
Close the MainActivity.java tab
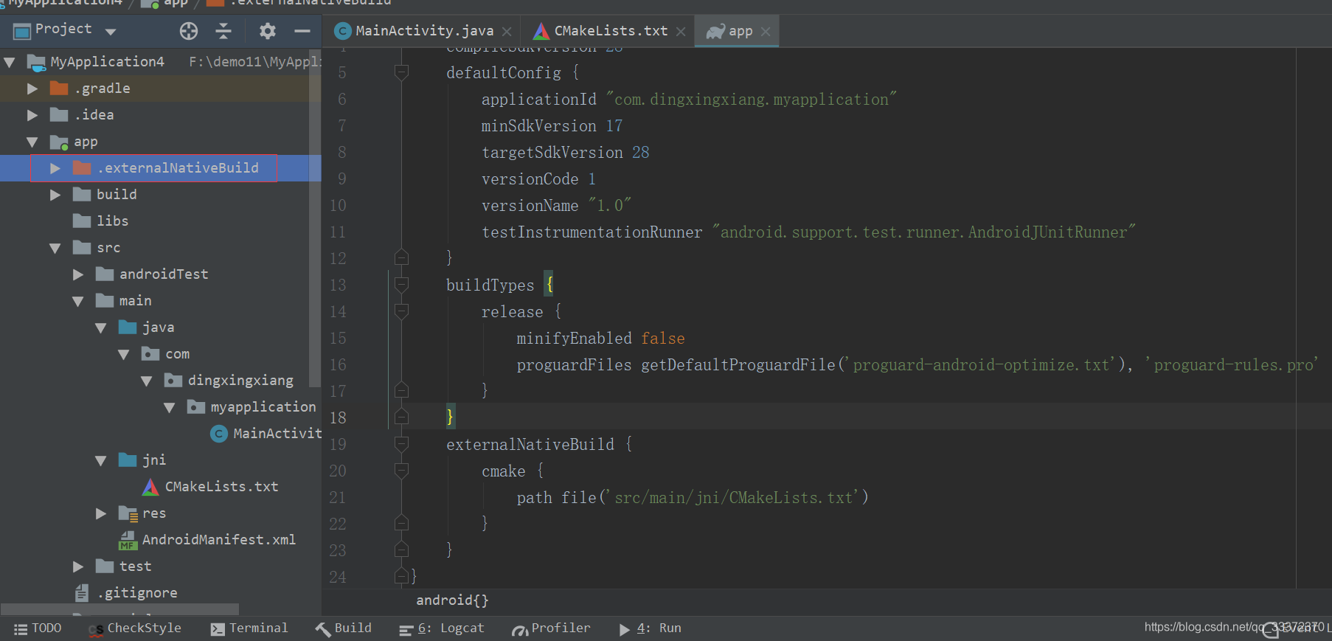(507, 32)
